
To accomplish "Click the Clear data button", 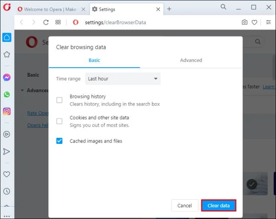I will point(219,205).
